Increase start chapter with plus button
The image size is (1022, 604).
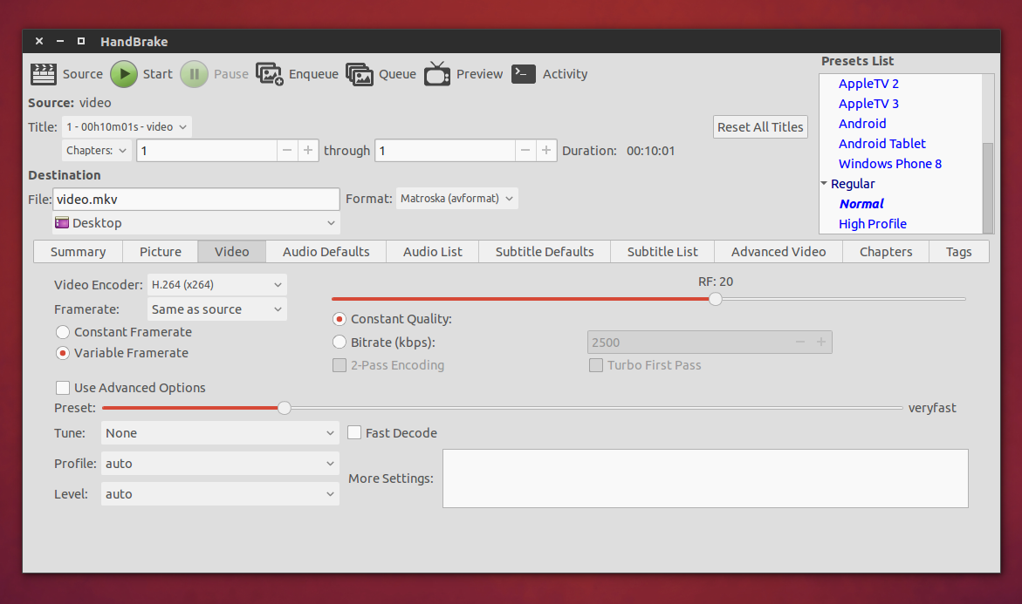point(308,151)
